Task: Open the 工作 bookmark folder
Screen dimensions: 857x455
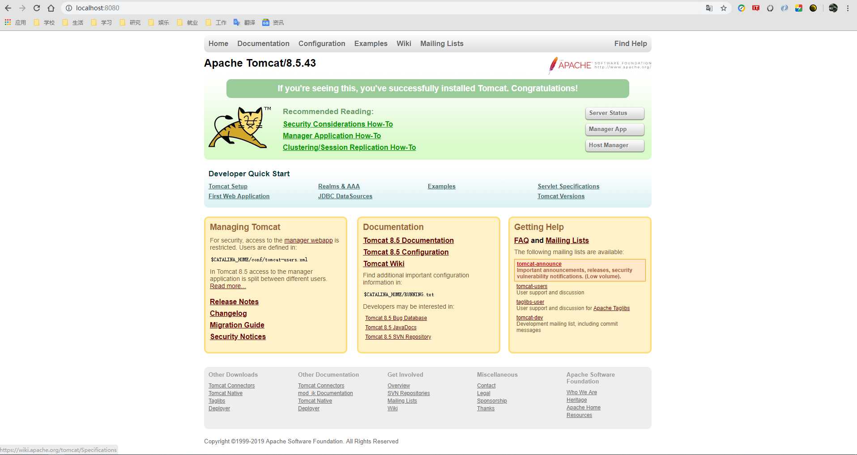Action: click(216, 22)
